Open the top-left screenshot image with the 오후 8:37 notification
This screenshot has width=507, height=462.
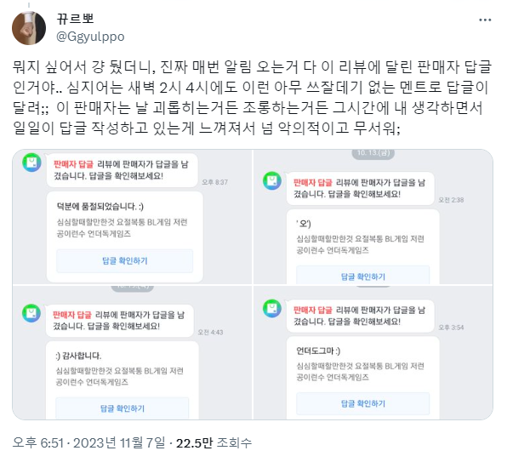[132, 217]
